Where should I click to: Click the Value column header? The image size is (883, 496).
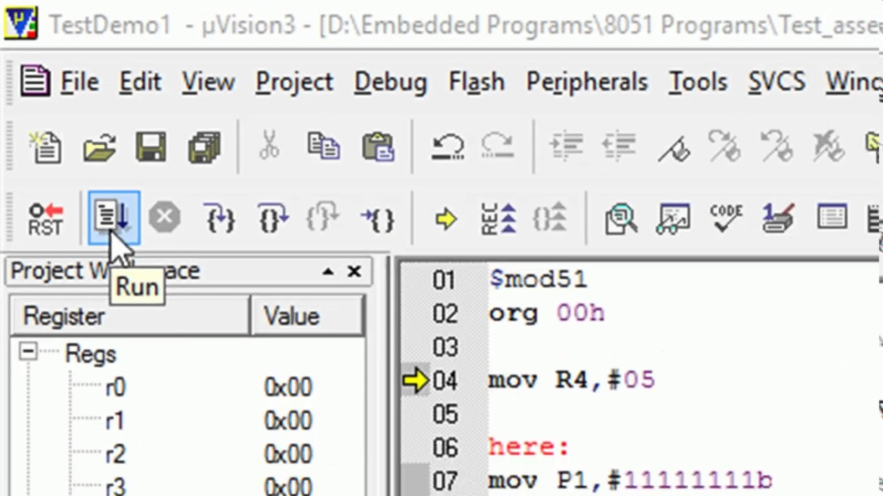pyautogui.click(x=308, y=316)
